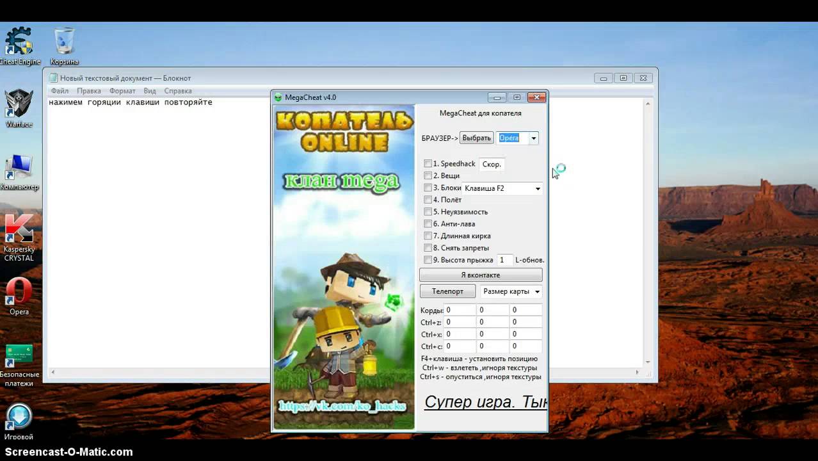This screenshot has width=818, height=461.
Task: Open the Recycle Bin (Корзина) icon
Action: 64,45
